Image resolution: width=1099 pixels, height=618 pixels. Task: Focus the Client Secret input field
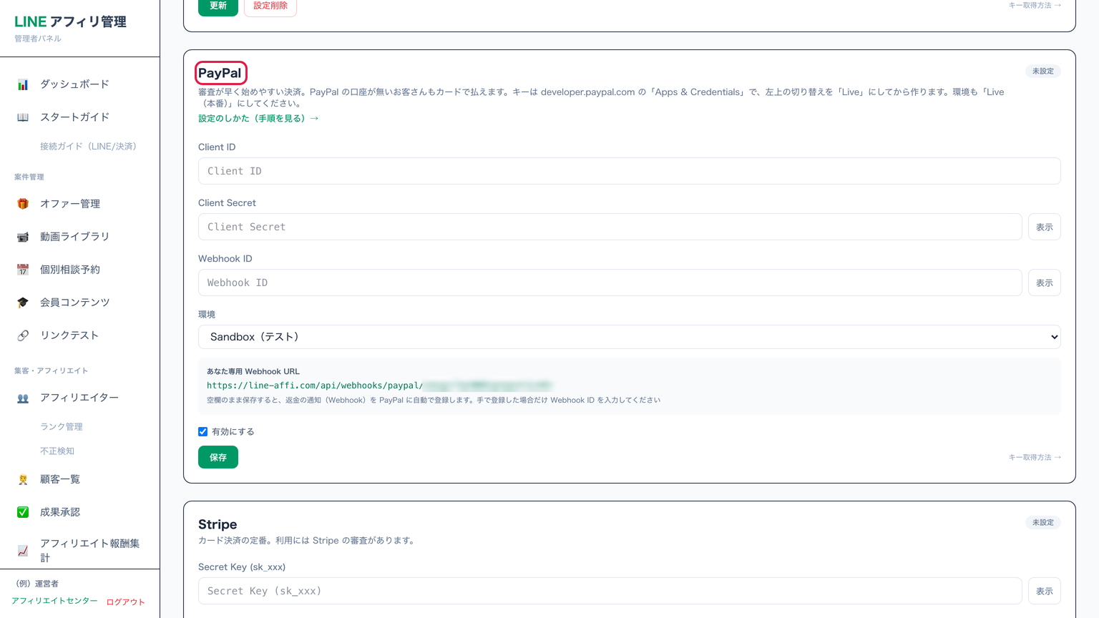click(x=610, y=227)
